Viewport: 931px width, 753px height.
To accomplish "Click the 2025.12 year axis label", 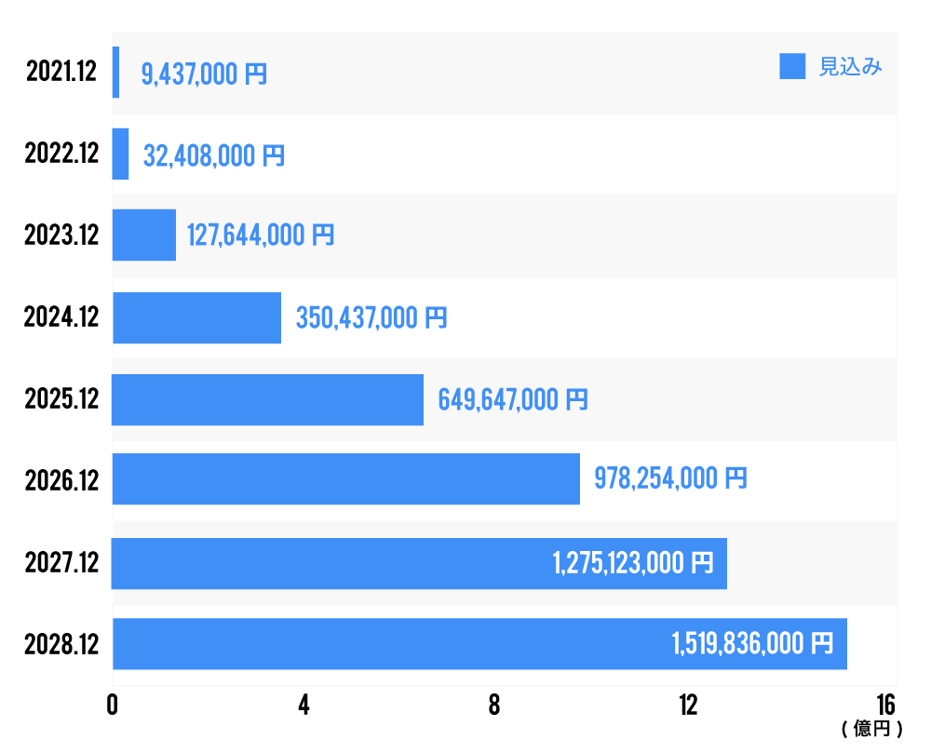I will (61, 400).
